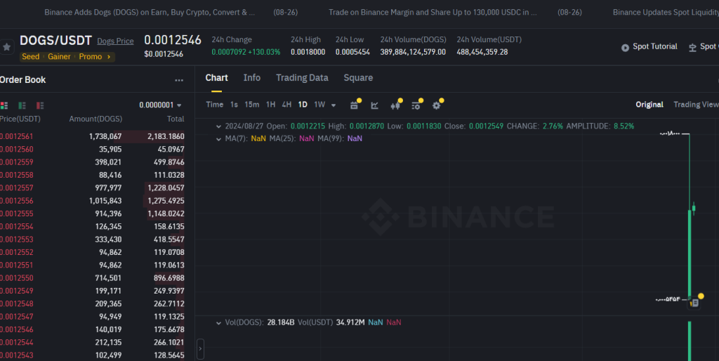Open the order book precision 0.0000001 dropdown
This screenshot has height=361, width=719.
[x=161, y=105]
